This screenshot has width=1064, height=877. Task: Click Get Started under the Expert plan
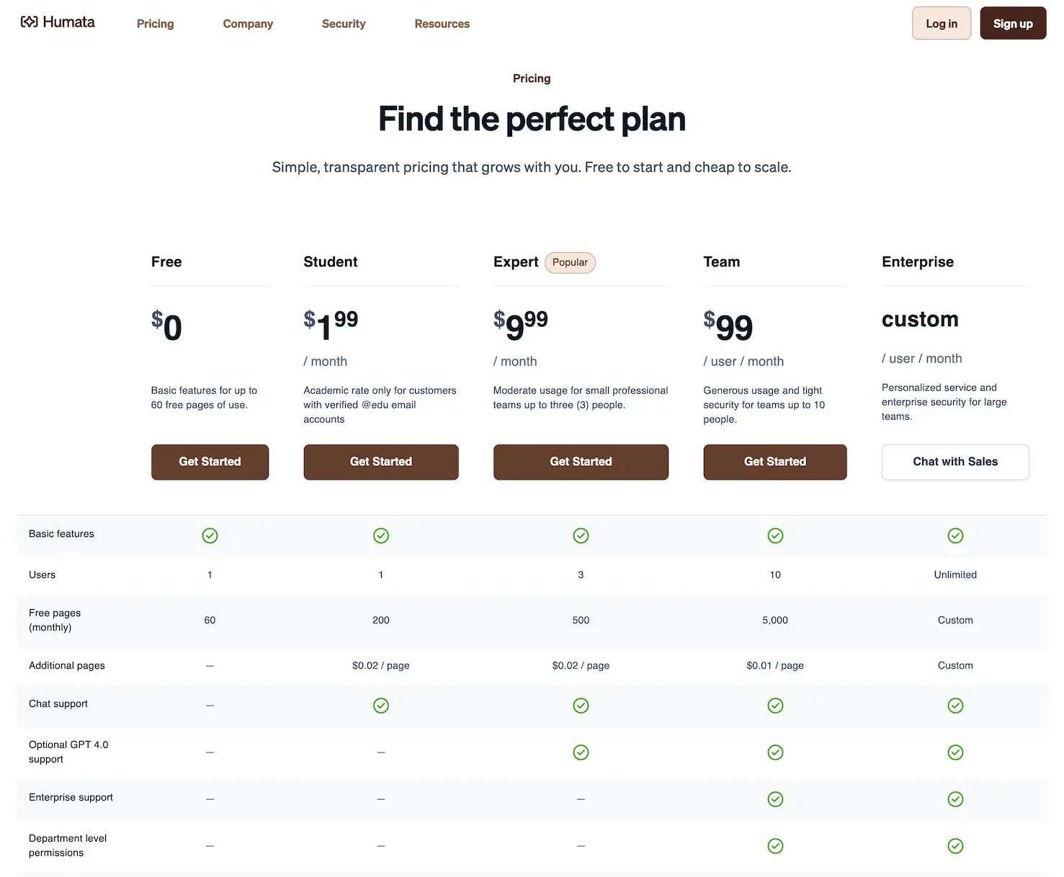tap(581, 462)
